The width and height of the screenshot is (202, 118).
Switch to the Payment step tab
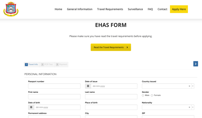62,65
